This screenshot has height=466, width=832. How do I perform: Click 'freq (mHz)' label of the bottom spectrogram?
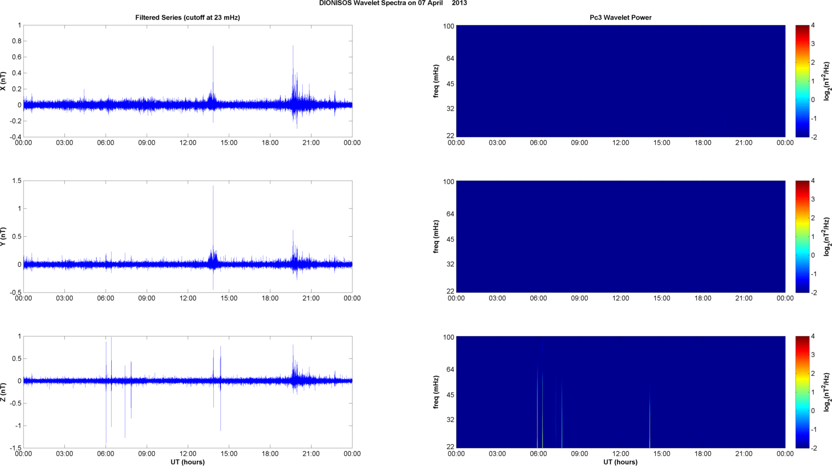point(436,392)
